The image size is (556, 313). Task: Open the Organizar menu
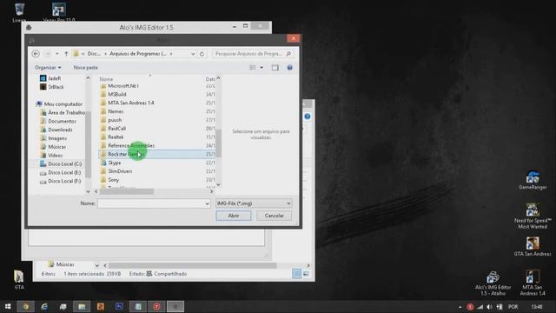point(48,68)
